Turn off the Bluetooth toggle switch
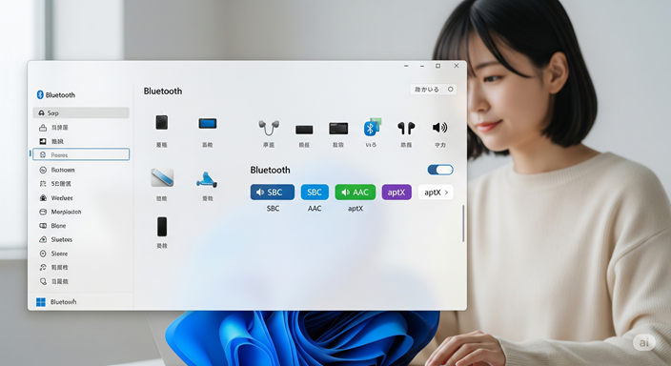This screenshot has width=671, height=366. tap(440, 170)
